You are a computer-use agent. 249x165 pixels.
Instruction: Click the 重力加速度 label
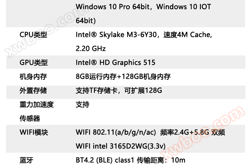37,105
